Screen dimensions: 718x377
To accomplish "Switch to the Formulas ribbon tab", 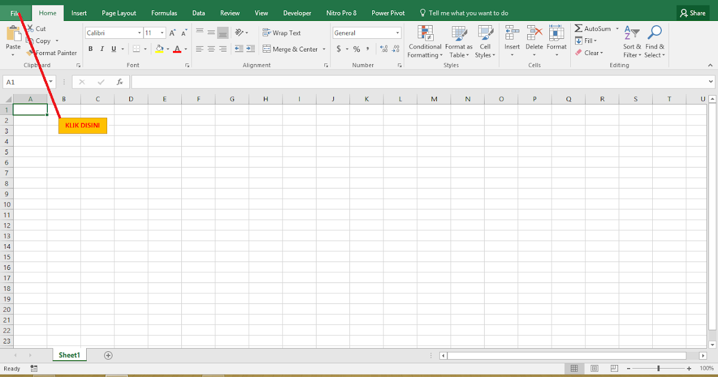I will click(x=164, y=12).
